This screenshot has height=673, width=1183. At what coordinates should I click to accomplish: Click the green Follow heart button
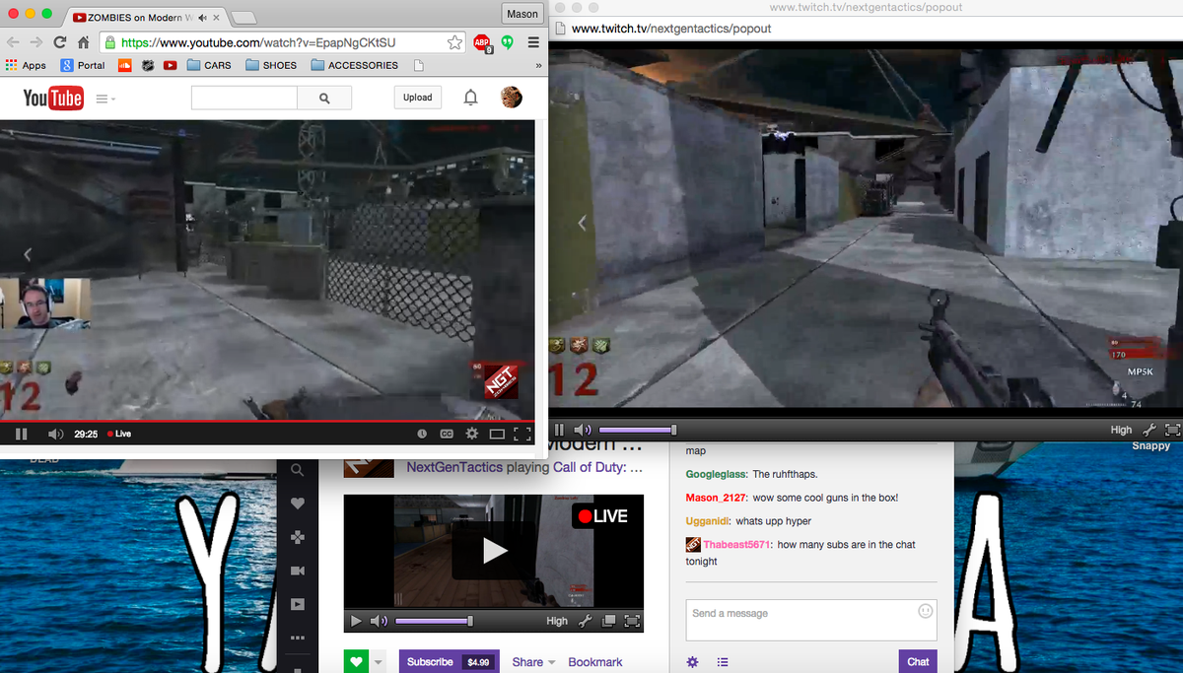click(x=355, y=661)
